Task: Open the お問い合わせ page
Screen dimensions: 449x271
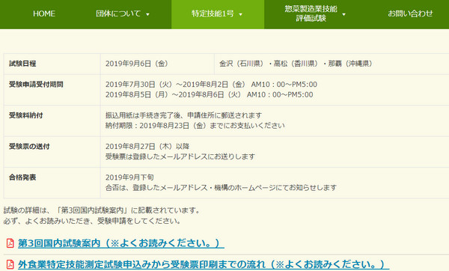Action: (410, 13)
